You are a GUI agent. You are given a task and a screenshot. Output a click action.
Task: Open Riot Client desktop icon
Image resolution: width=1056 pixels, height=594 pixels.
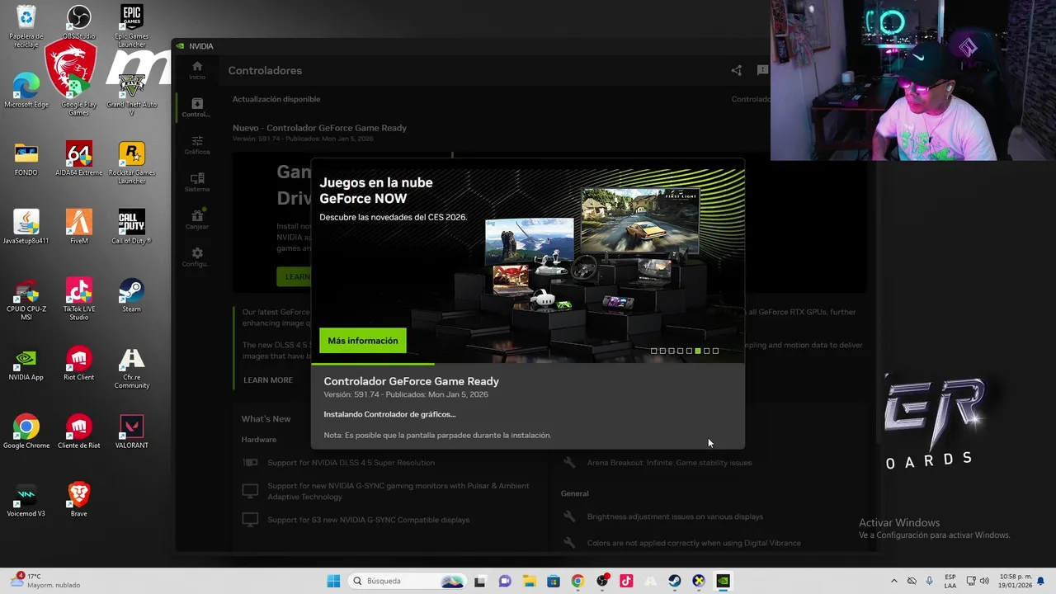[79, 364]
